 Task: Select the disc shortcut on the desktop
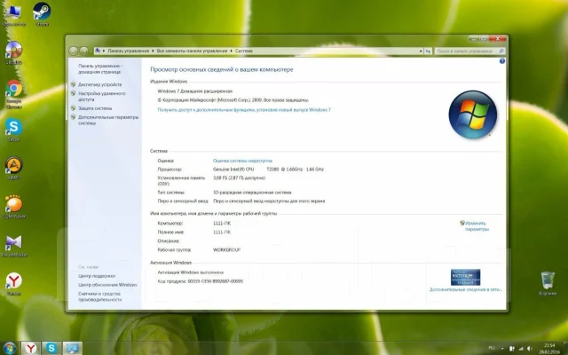click(x=14, y=53)
